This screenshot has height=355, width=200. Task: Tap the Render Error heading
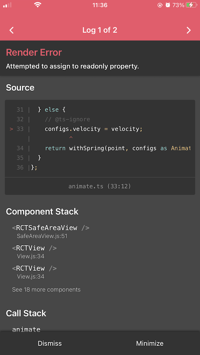pyautogui.click(x=34, y=52)
